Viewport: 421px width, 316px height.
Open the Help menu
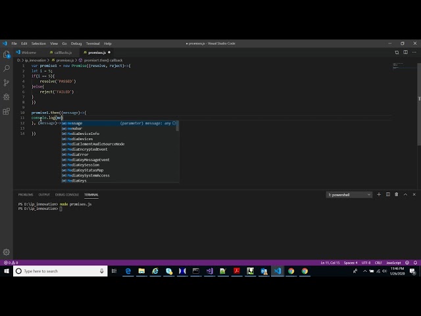tap(108, 43)
